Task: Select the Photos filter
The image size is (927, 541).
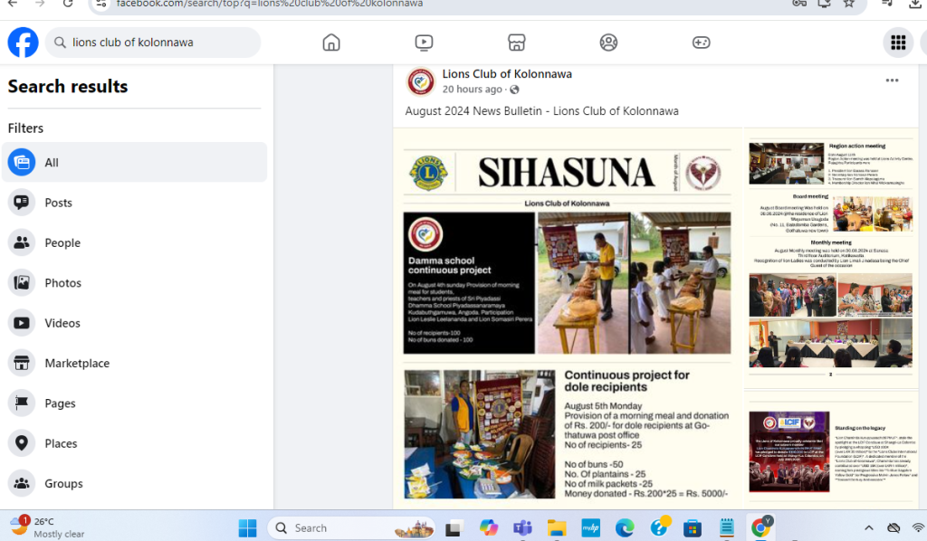Action: click(x=135, y=283)
